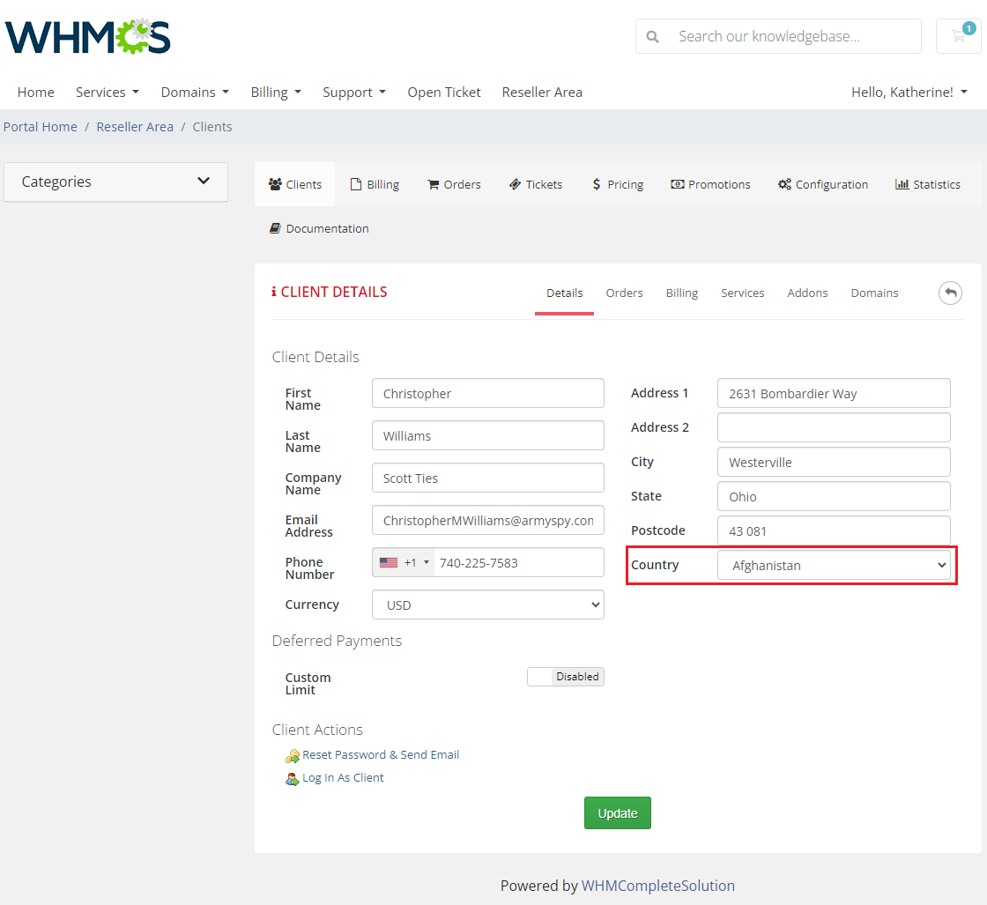
Task: Switch to client Services sub-tab
Action: pos(743,293)
